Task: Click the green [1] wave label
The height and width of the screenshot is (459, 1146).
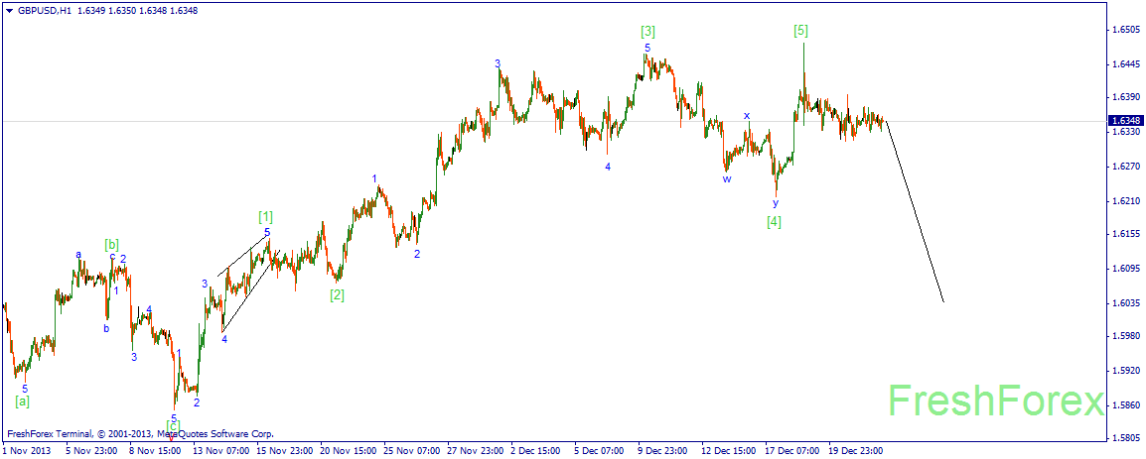Action: coord(265,216)
